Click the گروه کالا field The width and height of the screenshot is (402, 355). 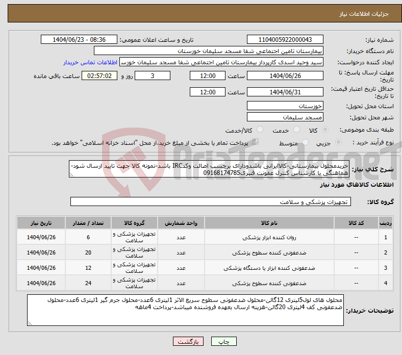coord(210,202)
